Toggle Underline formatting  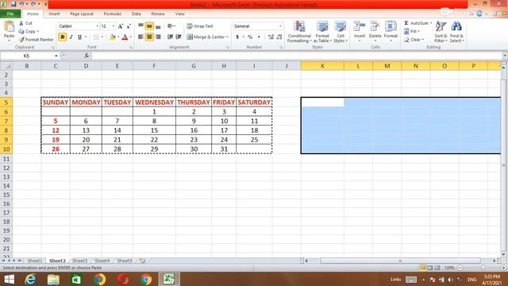click(79, 37)
